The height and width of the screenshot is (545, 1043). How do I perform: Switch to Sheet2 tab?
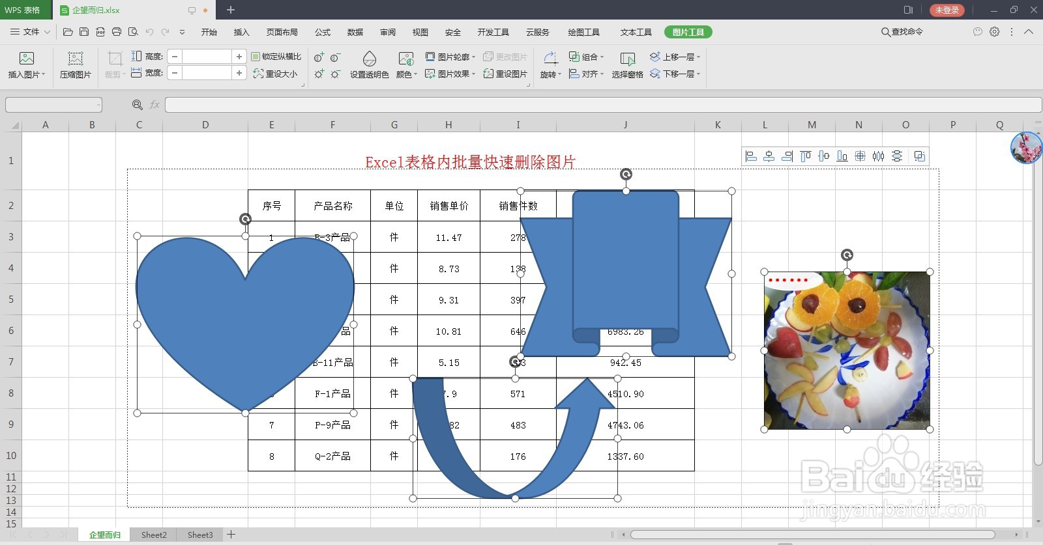tap(154, 535)
